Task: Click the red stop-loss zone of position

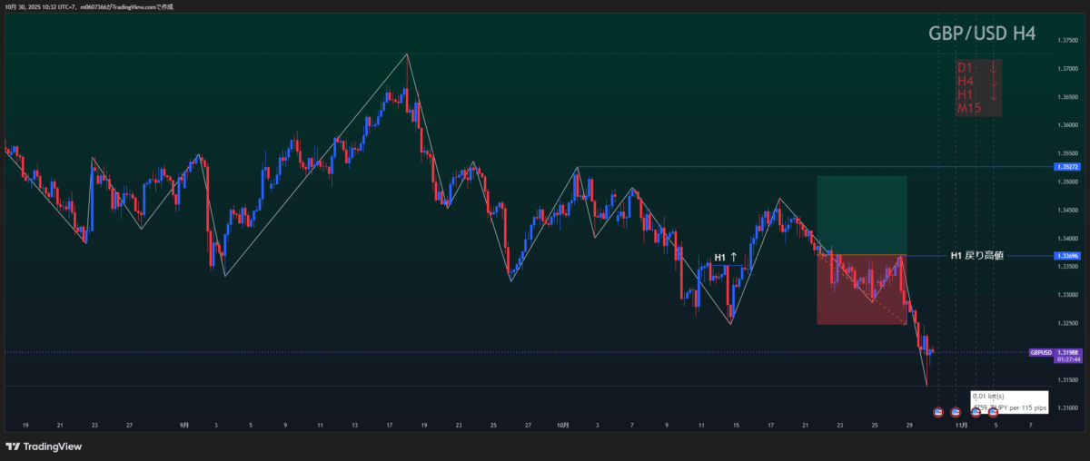Action: (861, 289)
